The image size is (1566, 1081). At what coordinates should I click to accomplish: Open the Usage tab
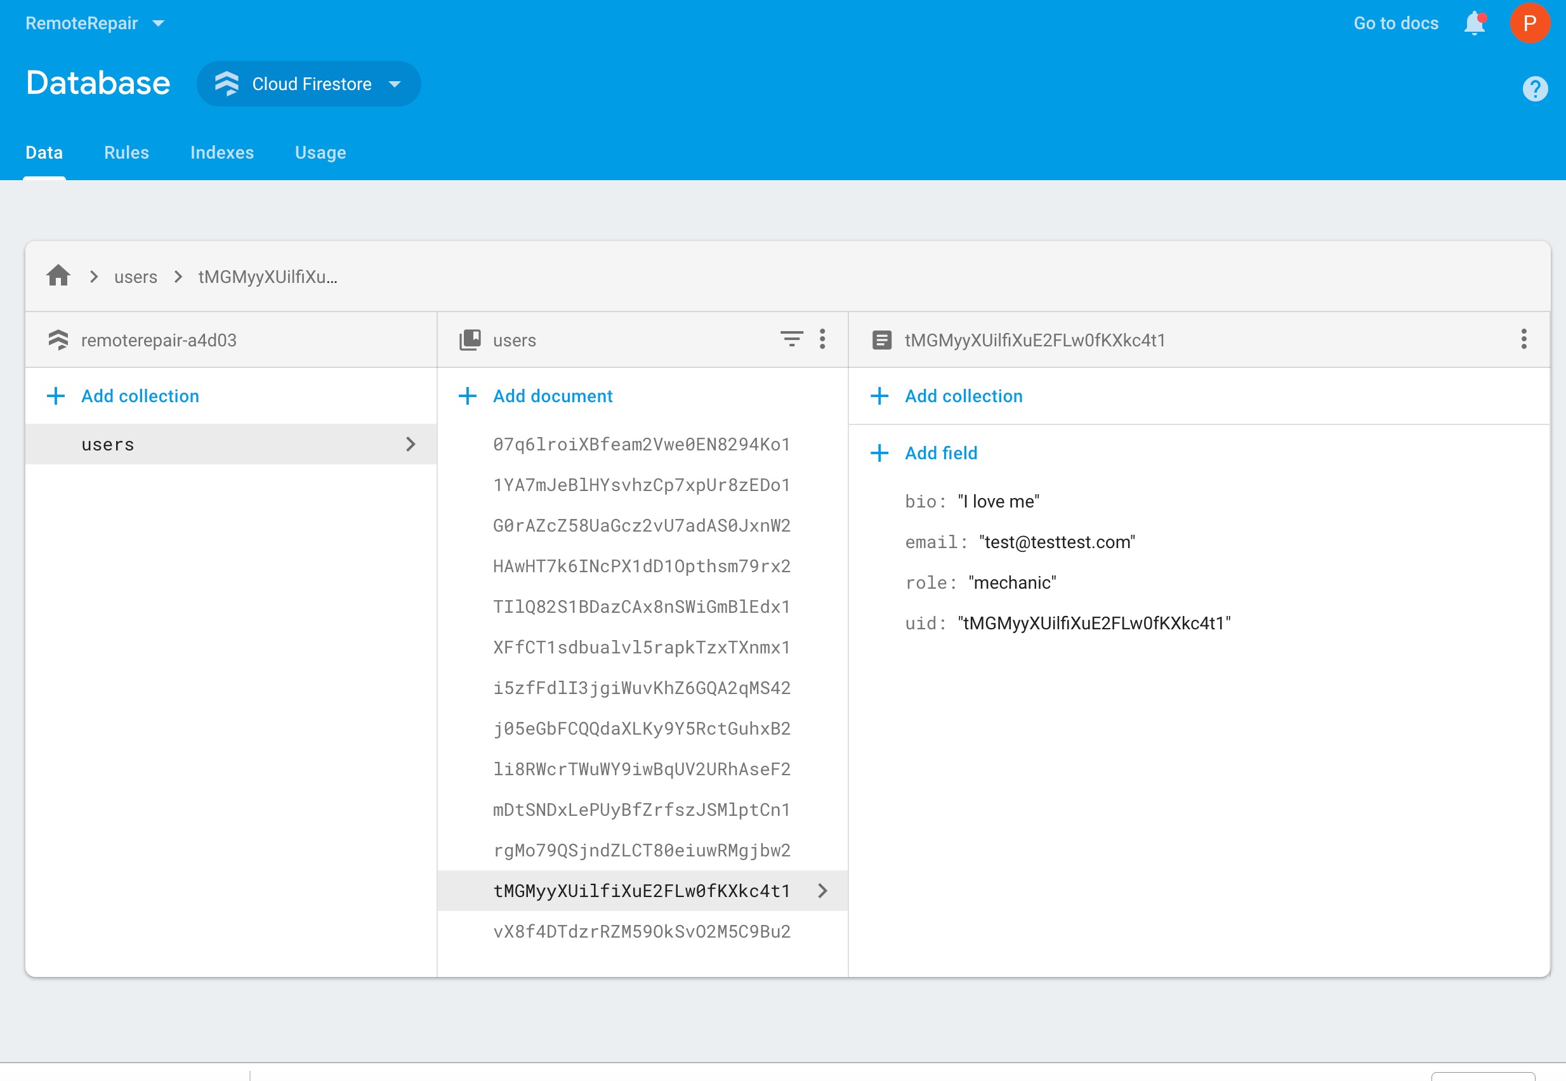tap(320, 152)
